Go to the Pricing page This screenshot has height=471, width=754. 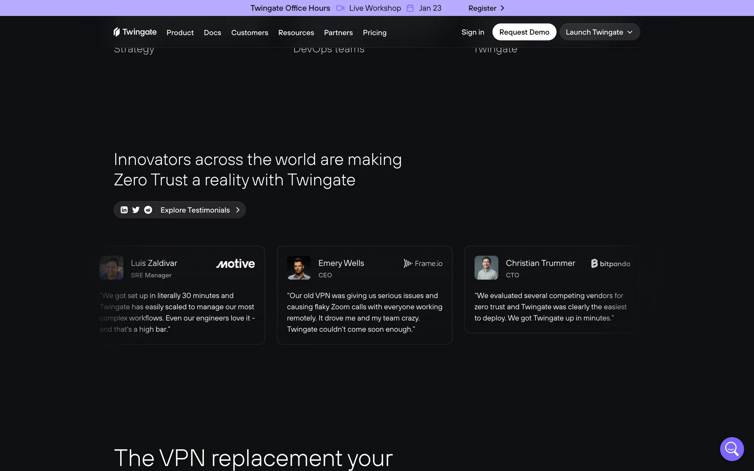coord(374,33)
